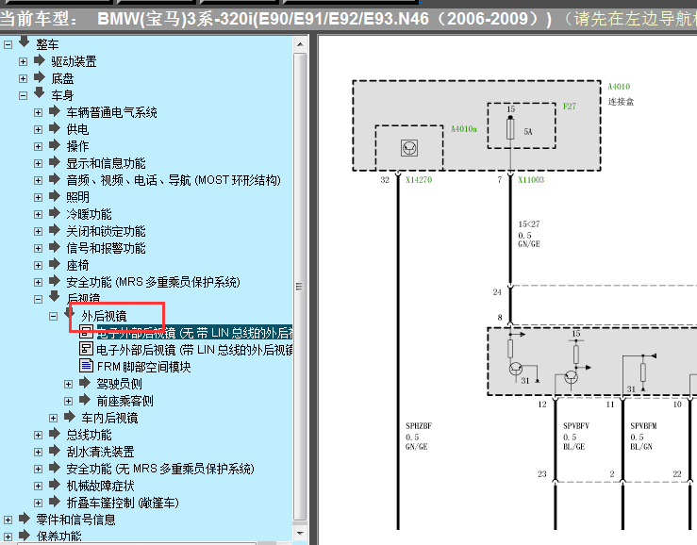Click the transistor symbol inside A4010a box
This screenshot has width=697, height=545.
point(409,148)
